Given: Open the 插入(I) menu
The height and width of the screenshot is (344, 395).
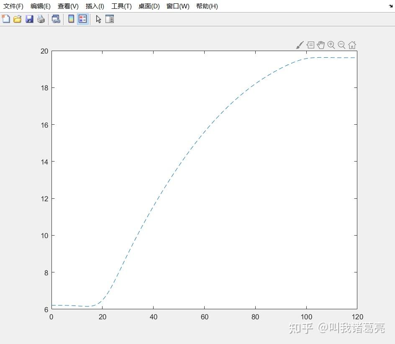Looking at the screenshot, I should pos(95,6).
